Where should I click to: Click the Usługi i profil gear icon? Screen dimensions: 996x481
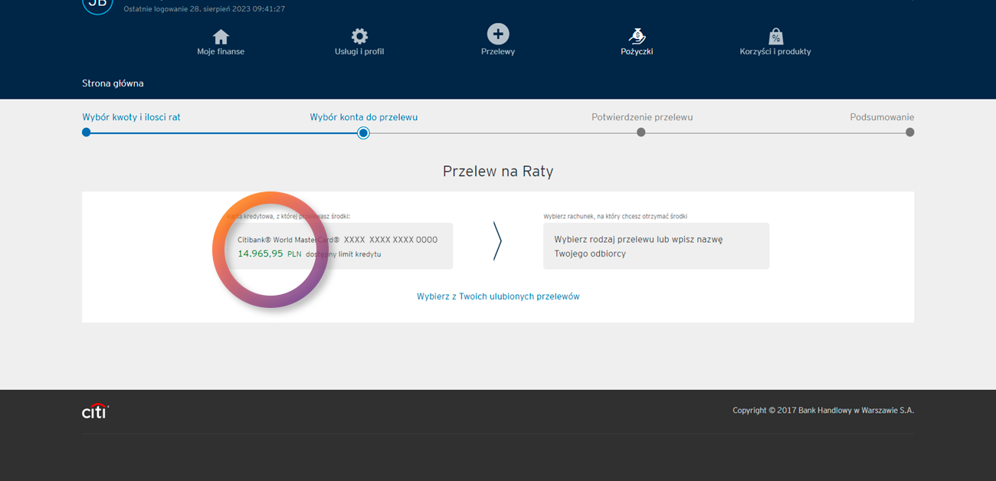tap(359, 36)
